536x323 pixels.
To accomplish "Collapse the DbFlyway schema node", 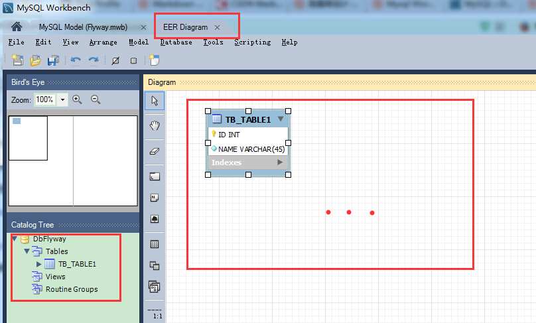I will tap(15, 239).
